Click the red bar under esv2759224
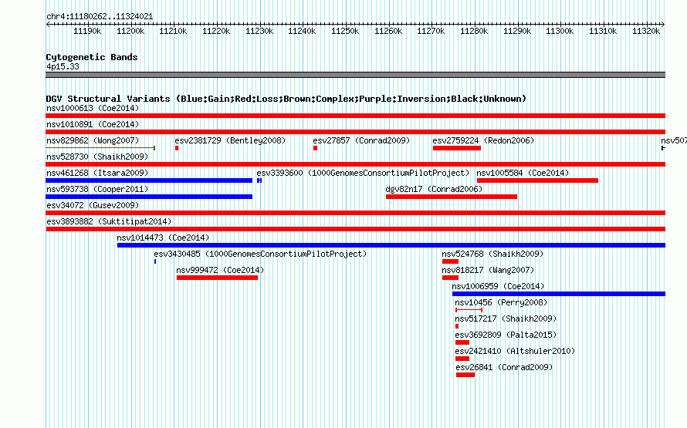687x428 pixels. click(456, 148)
